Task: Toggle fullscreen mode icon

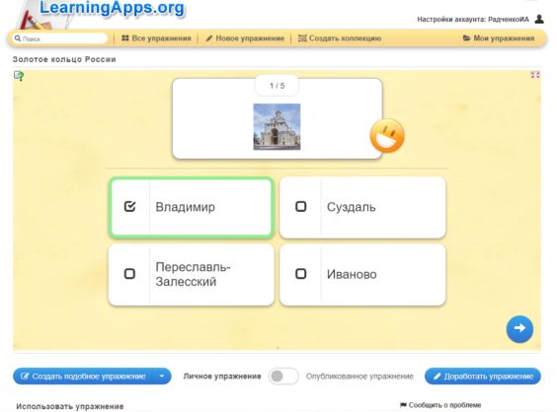Action: [535, 75]
